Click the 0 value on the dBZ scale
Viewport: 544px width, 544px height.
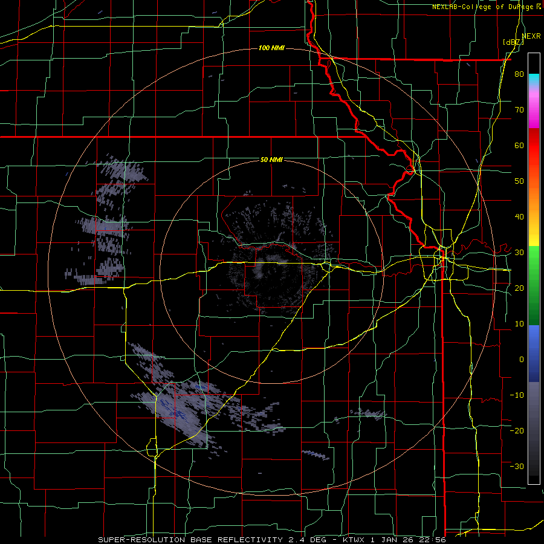click(522, 360)
